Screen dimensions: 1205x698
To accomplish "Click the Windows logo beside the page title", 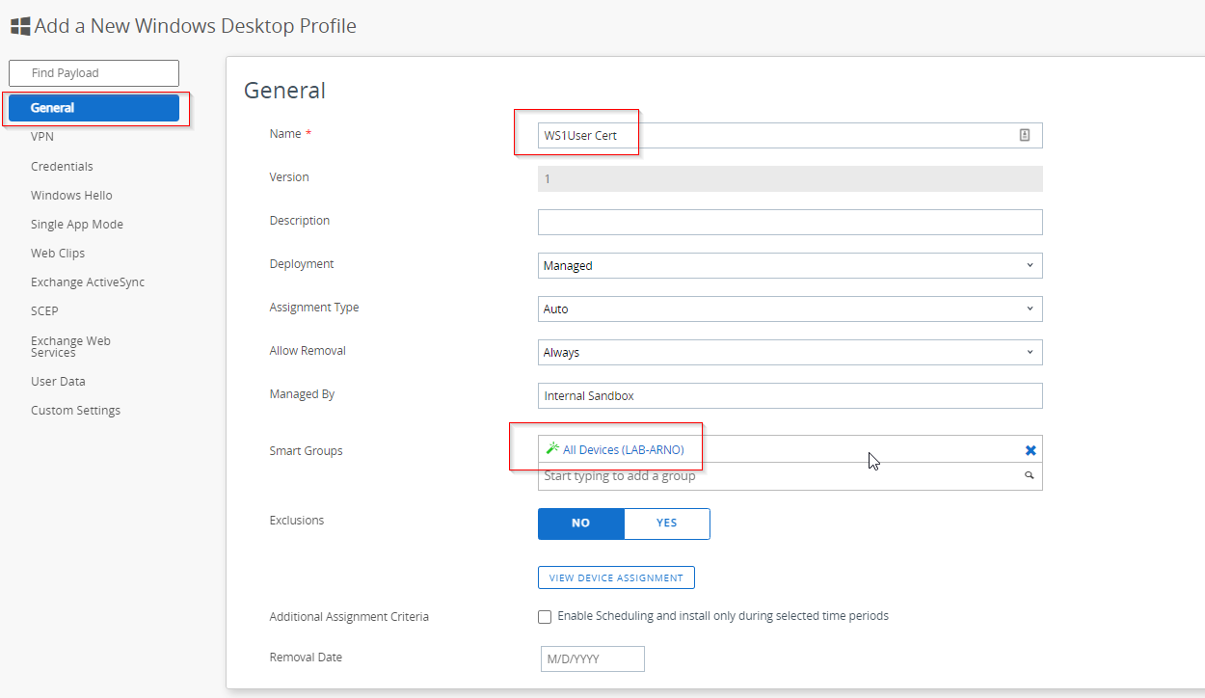I will click(x=18, y=25).
